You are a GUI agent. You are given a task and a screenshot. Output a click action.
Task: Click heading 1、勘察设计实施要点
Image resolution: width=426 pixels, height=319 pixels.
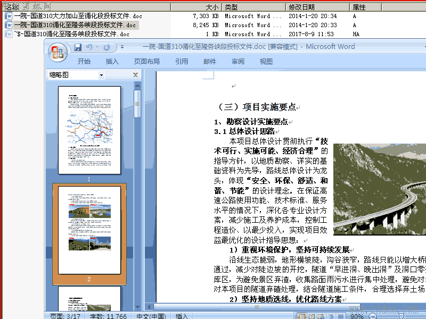[x=251, y=122]
